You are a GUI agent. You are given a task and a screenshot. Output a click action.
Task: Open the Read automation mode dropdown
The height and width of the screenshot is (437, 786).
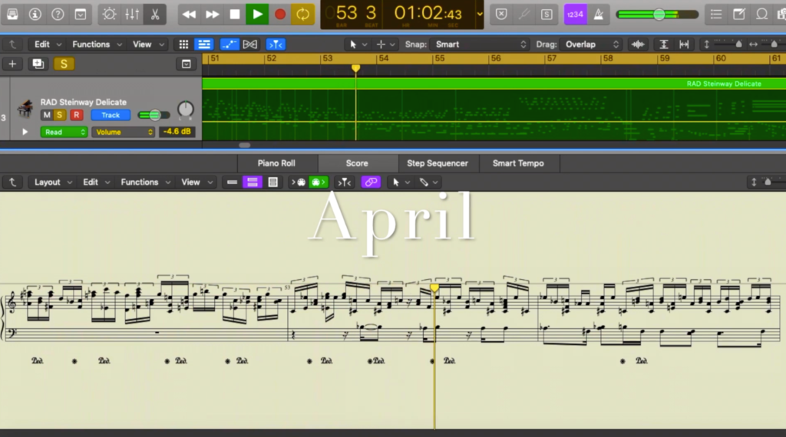(x=64, y=132)
